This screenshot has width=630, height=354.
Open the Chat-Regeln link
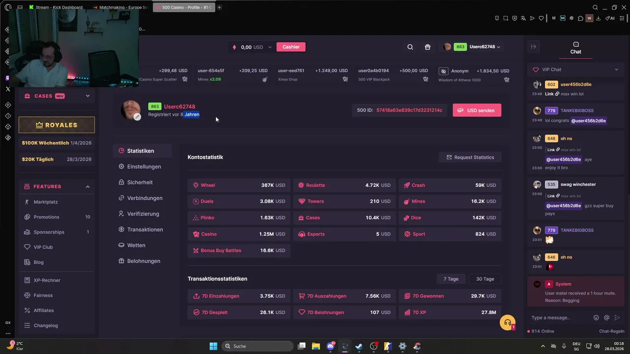(611, 331)
